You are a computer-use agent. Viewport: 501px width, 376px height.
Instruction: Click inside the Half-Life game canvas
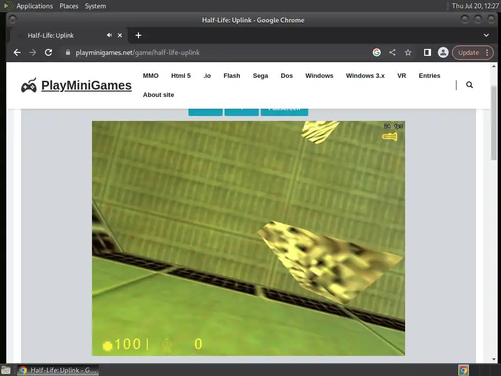coord(248,238)
